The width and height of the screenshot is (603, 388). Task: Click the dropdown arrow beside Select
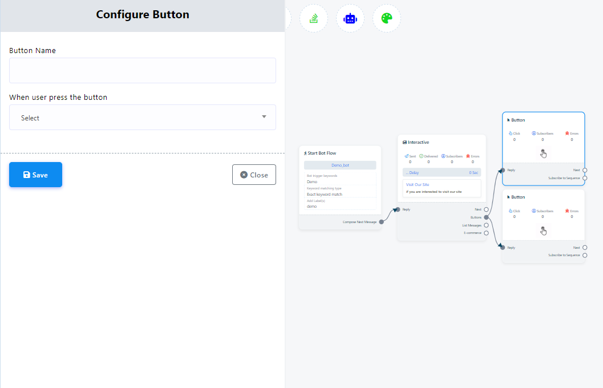coord(264,117)
